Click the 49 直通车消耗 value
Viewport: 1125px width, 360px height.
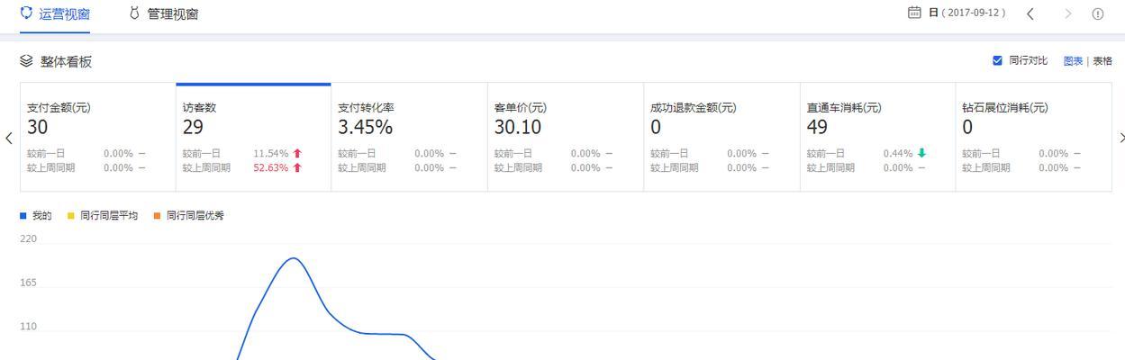[817, 128]
